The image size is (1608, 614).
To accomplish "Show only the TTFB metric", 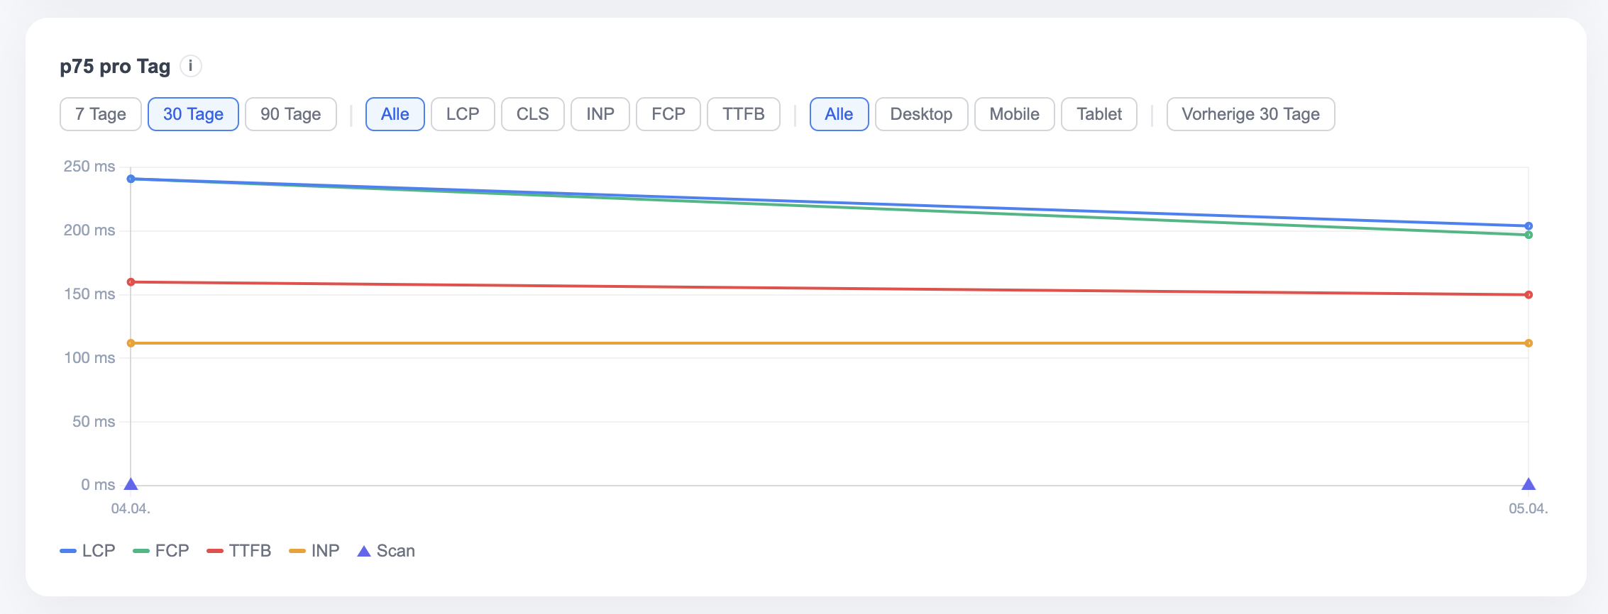I will tap(744, 114).
